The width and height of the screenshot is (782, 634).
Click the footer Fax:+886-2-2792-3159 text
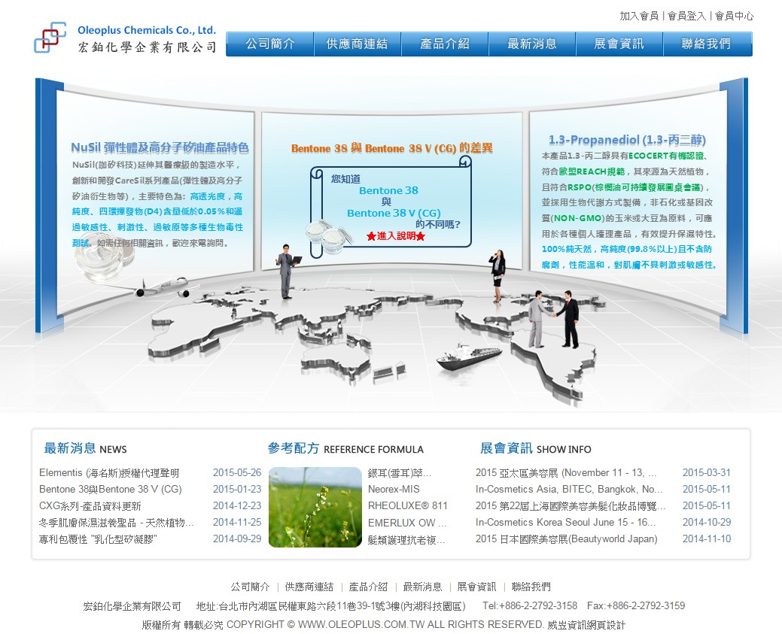tap(636, 606)
